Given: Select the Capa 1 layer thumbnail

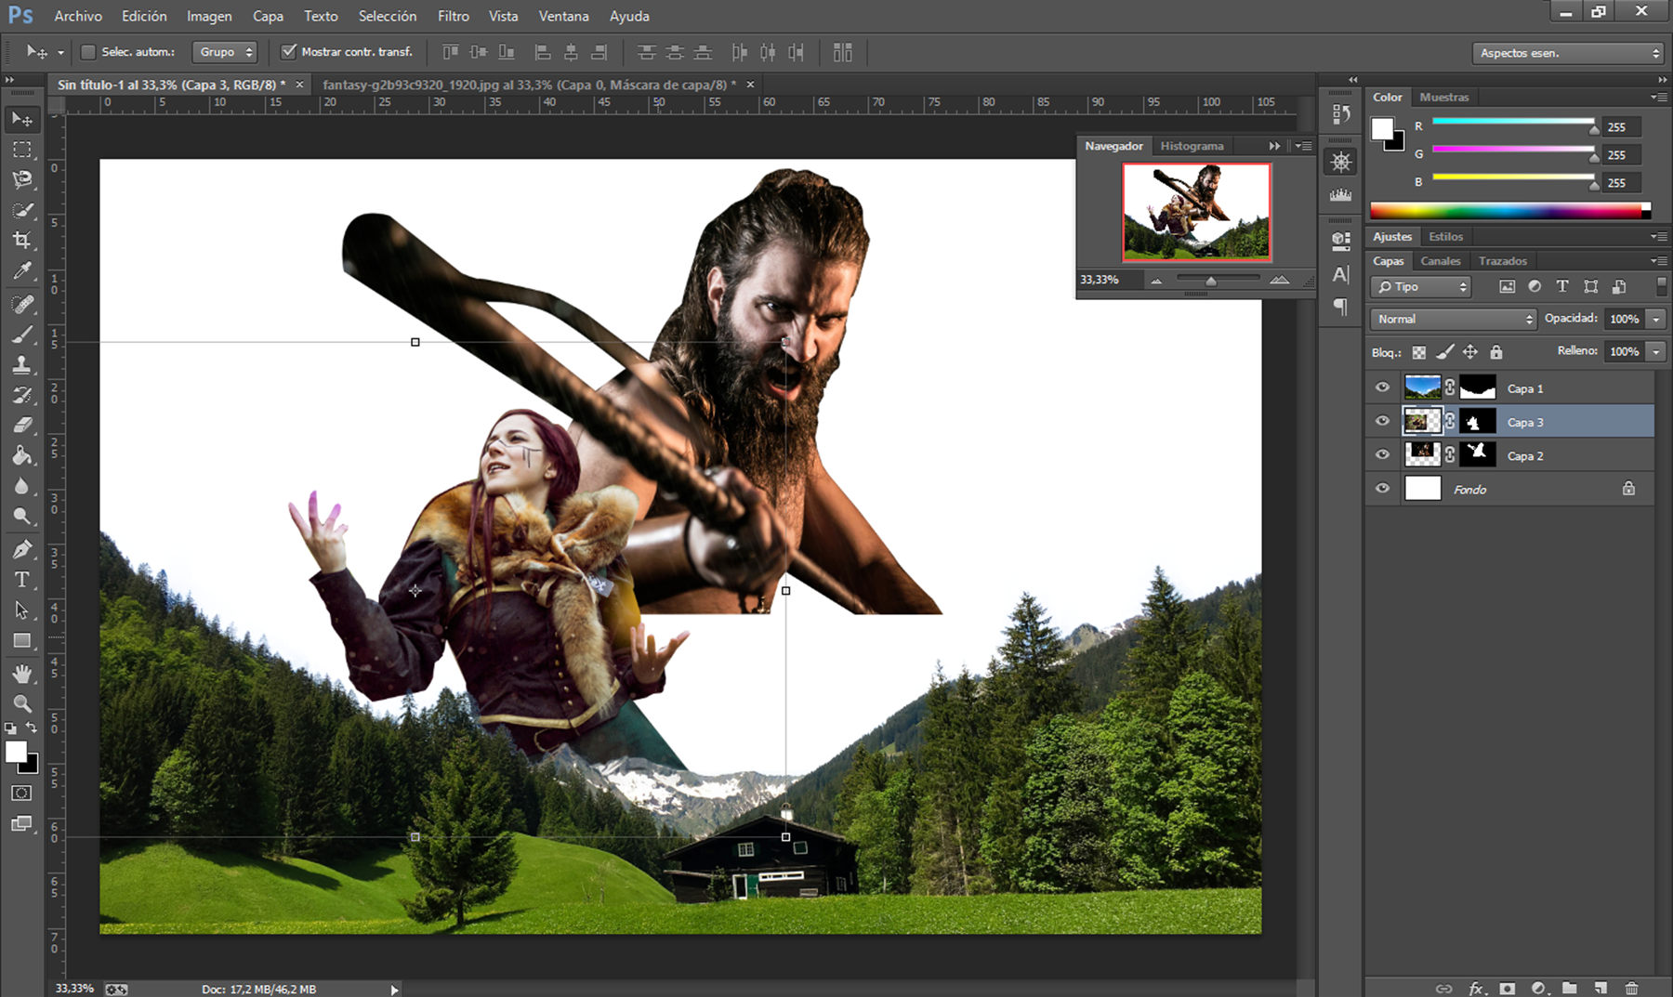Looking at the screenshot, I should 1422,387.
